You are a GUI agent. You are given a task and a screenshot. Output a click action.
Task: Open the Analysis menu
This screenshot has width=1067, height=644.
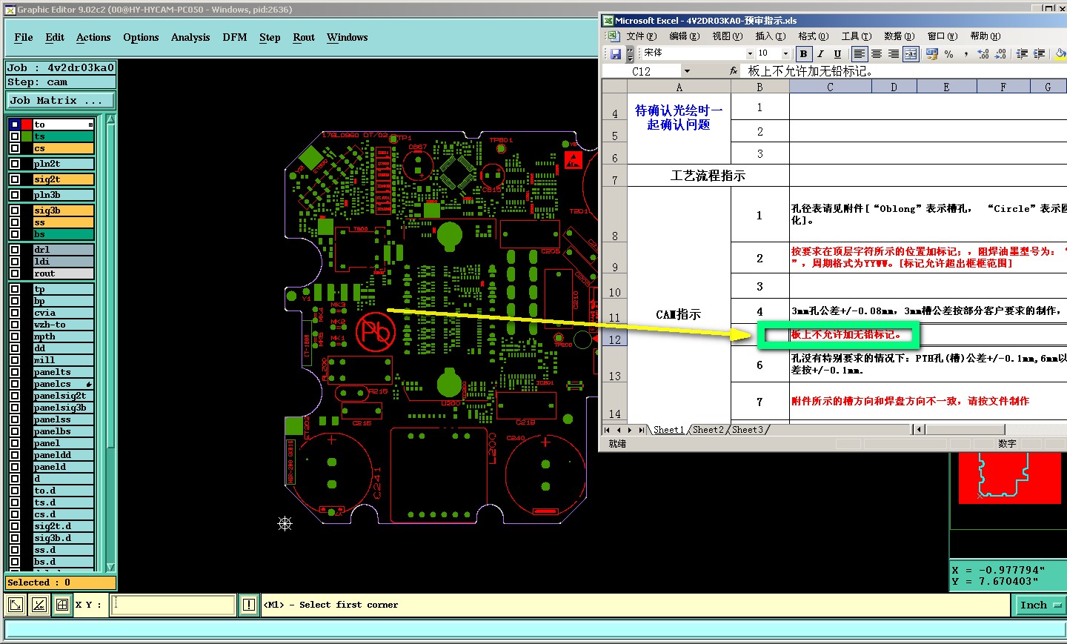click(190, 37)
